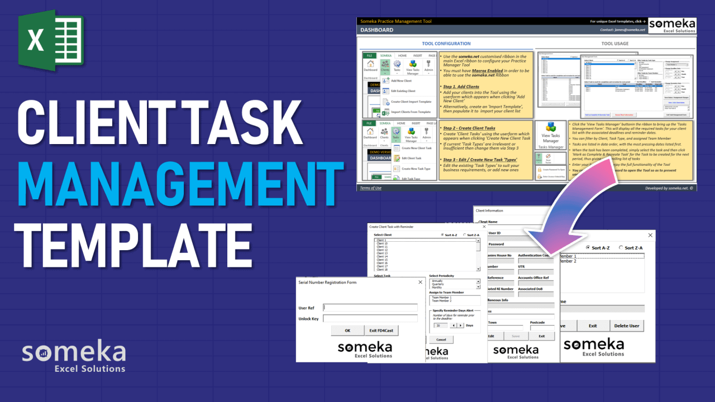The image size is (715, 402).
Task: Click View Tasks Manager cubes in the Tasks-menu ribbon
Action: pyautogui.click(x=411, y=132)
